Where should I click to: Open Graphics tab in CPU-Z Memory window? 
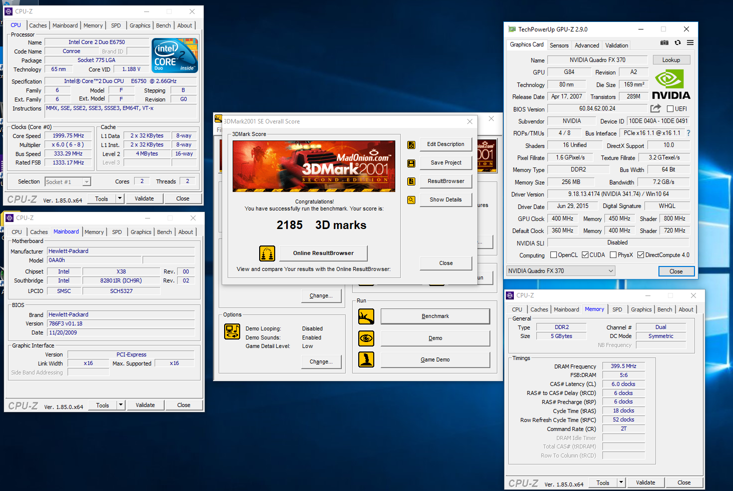(x=641, y=309)
